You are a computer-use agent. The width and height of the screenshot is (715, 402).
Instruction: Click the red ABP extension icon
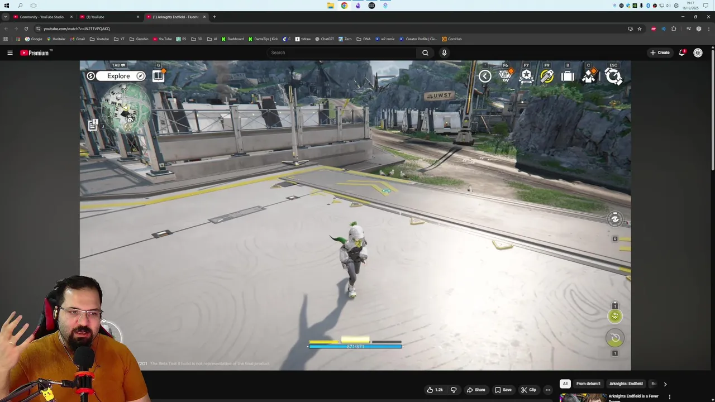coord(653,28)
